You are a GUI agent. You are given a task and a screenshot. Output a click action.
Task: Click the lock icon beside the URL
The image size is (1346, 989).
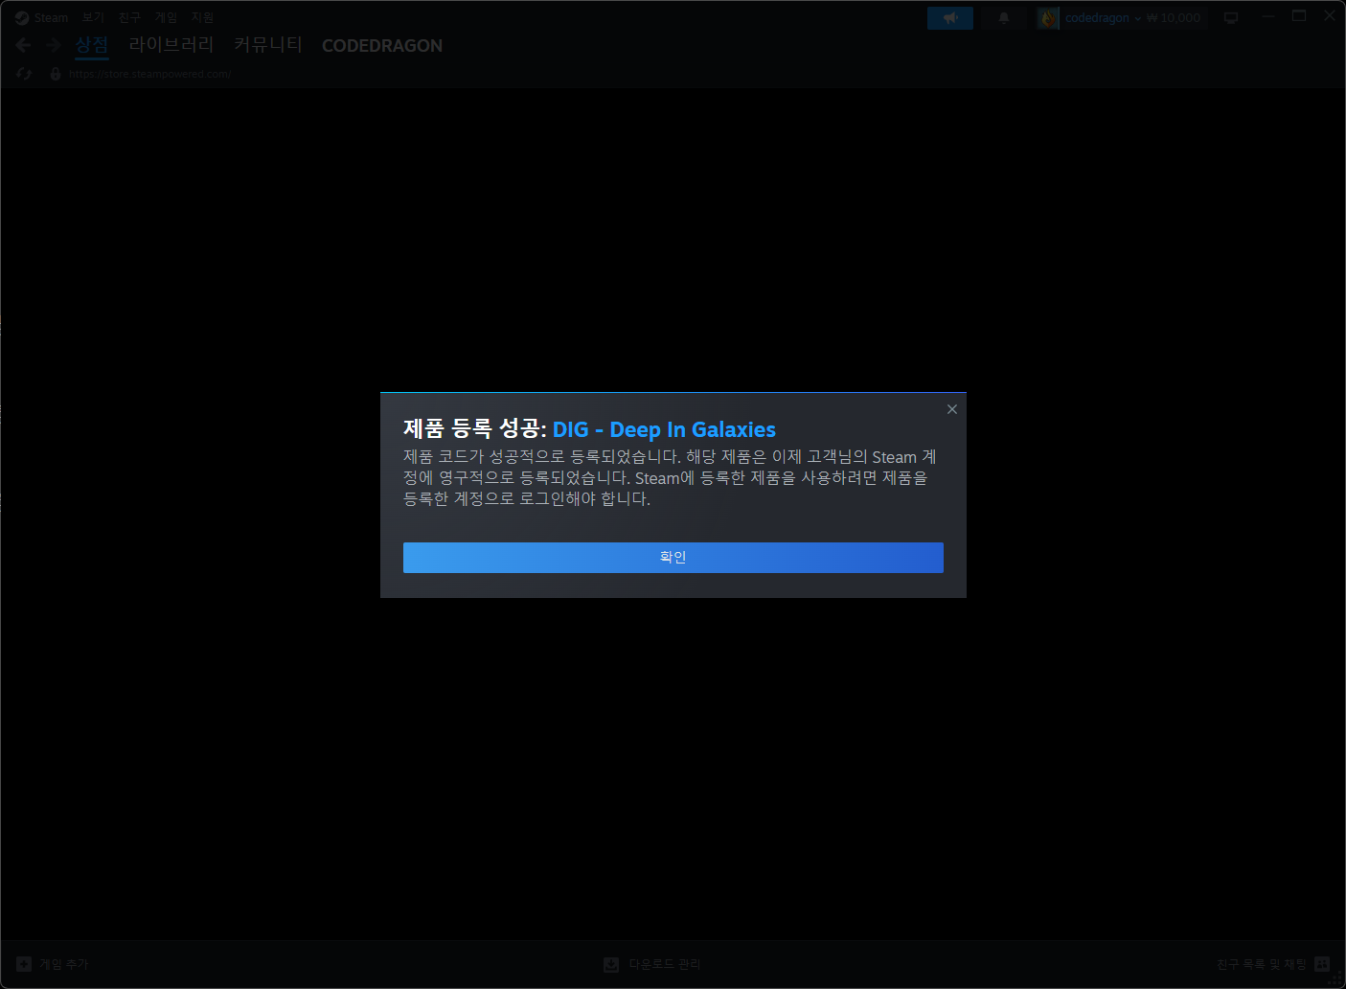click(56, 74)
